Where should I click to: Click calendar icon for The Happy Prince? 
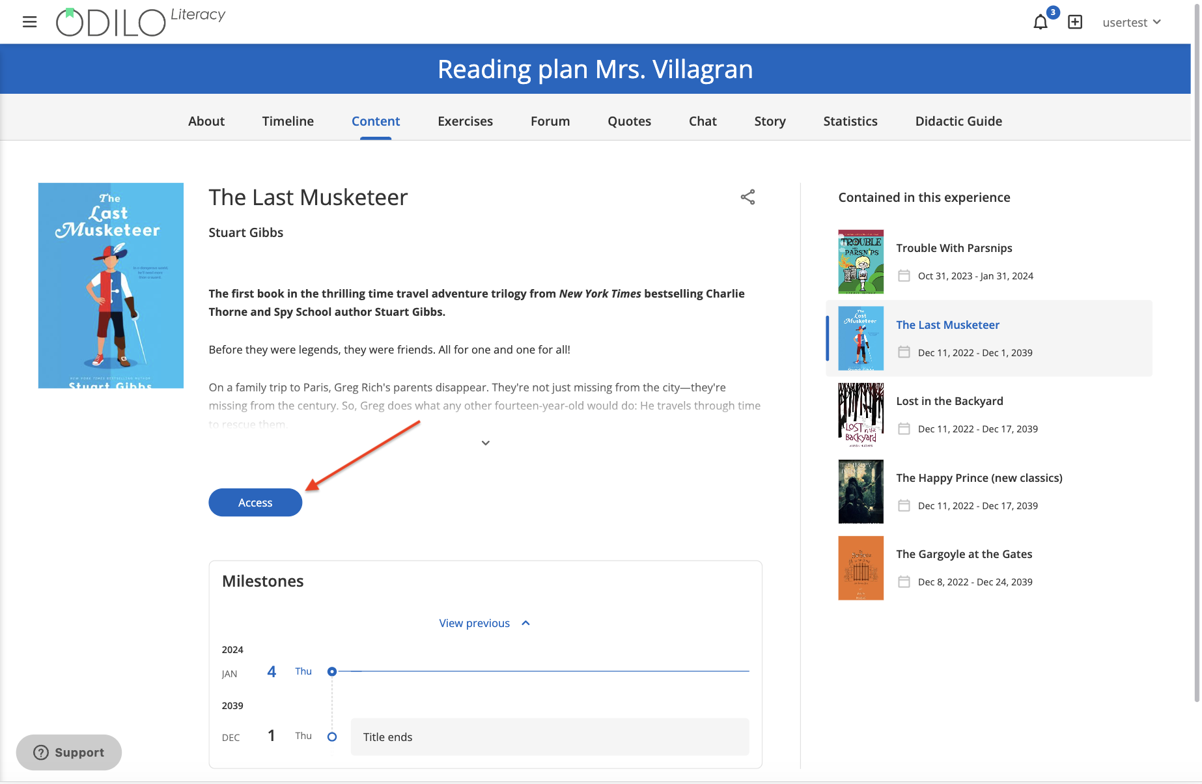[x=904, y=505]
